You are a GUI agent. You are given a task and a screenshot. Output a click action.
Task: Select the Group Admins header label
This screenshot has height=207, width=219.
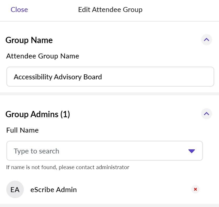click(x=37, y=114)
